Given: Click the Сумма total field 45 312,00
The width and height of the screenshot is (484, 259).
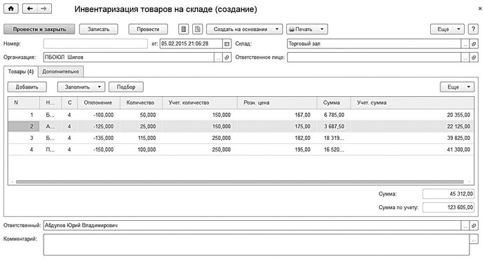Looking at the screenshot, I should click(x=448, y=194).
